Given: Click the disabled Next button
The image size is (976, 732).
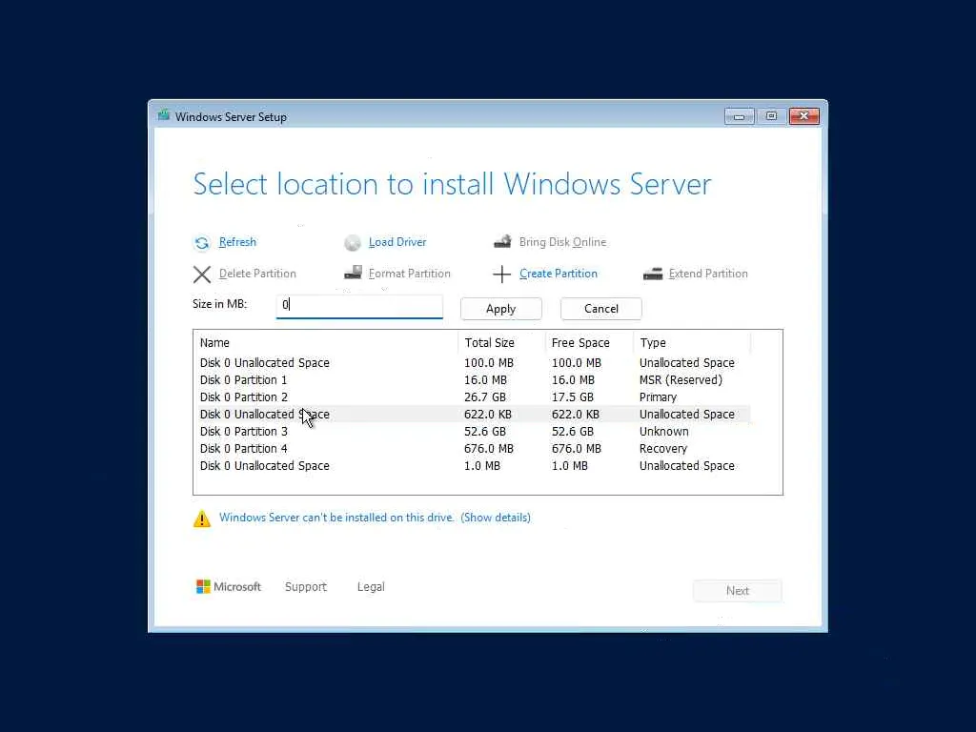Looking at the screenshot, I should pyautogui.click(x=738, y=591).
